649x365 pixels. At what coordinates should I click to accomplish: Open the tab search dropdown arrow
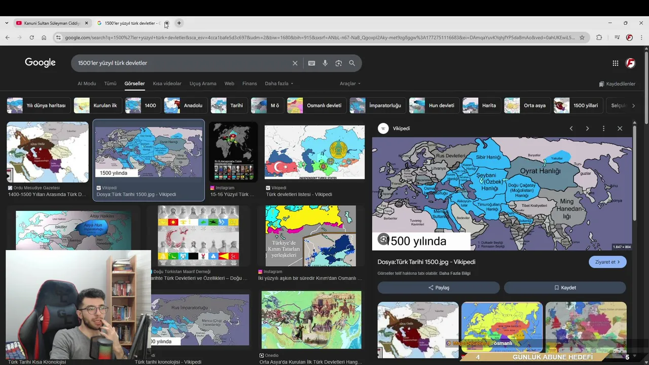click(x=6, y=23)
